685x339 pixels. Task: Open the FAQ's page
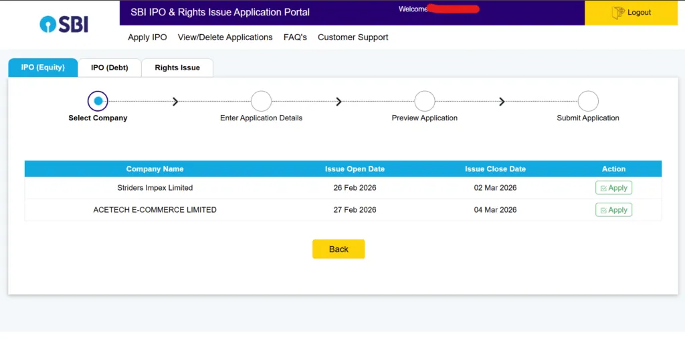[295, 37]
